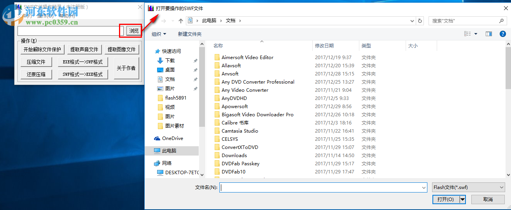Click folder icon of CELSYS
511x210 pixels.
(217, 139)
